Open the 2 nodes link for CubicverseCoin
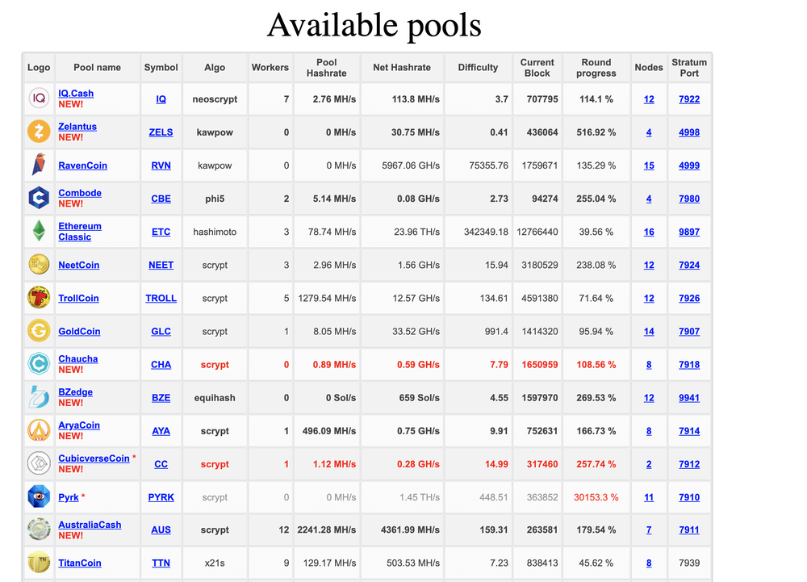Viewport: 807px width, 582px height. pos(649,464)
